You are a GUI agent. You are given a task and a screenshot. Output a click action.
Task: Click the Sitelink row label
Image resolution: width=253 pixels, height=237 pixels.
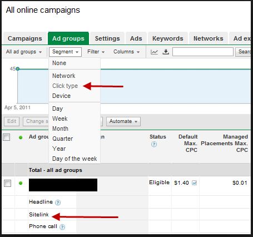pyautogui.click(x=39, y=215)
